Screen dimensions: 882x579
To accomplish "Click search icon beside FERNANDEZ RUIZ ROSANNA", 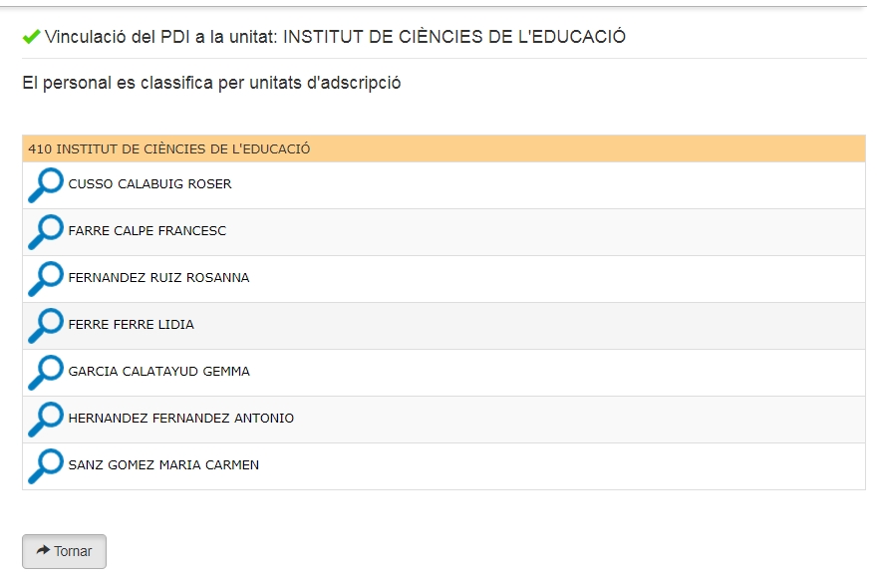I will (x=45, y=279).
